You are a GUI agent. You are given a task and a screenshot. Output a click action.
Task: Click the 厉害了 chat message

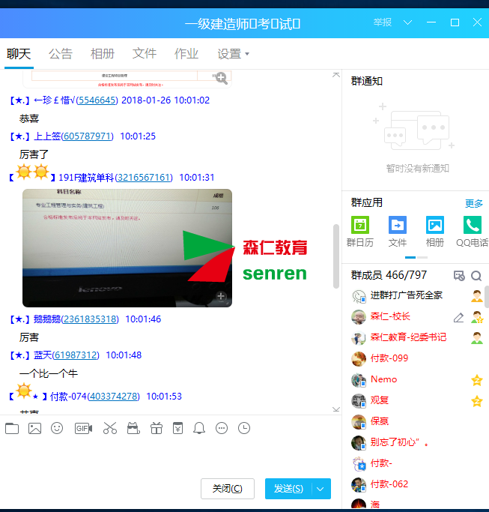pyautogui.click(x=34, y=154)
